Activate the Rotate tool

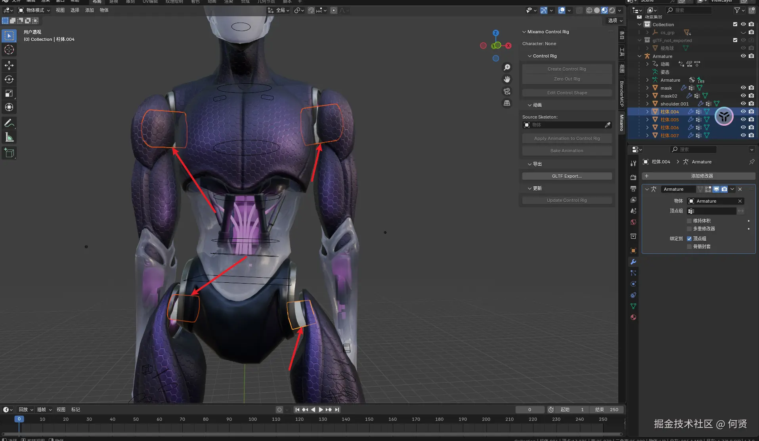(x=9, y=79)
